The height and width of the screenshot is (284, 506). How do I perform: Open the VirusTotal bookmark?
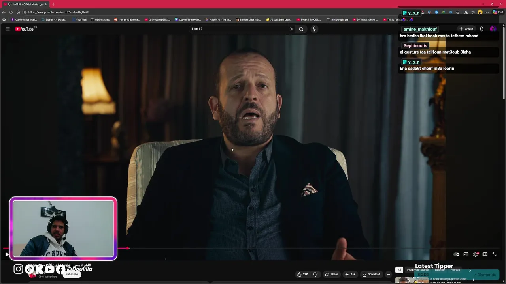(79, 19)
